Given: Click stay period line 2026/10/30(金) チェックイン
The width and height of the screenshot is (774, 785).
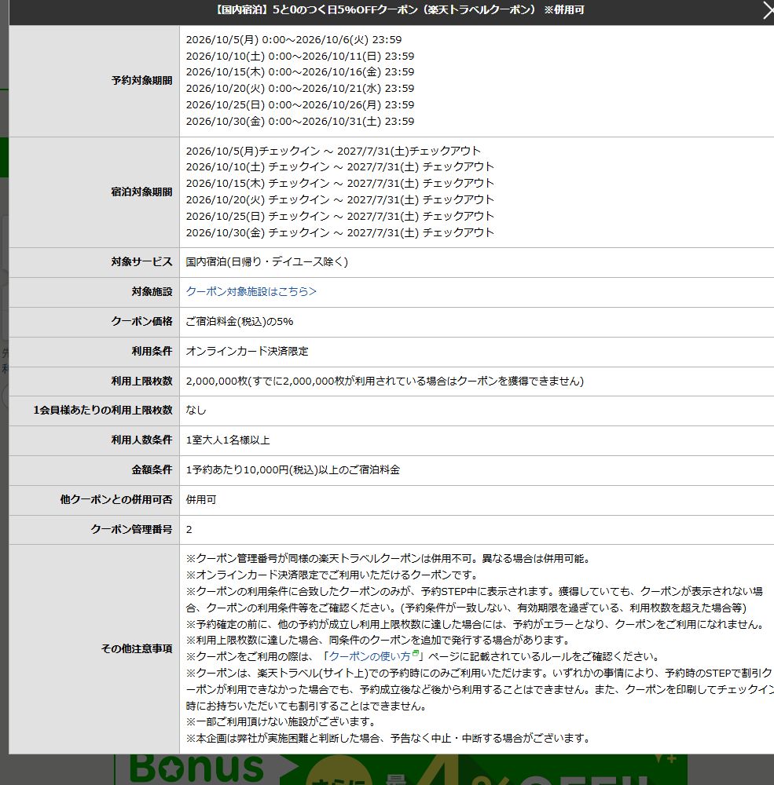Looking at the screenshot, I should pos(340,233).
